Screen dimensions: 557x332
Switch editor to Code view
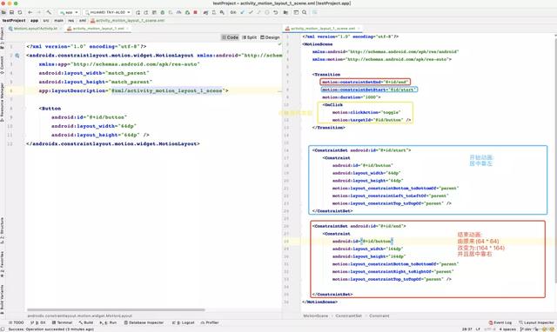(x=230, y=37)
